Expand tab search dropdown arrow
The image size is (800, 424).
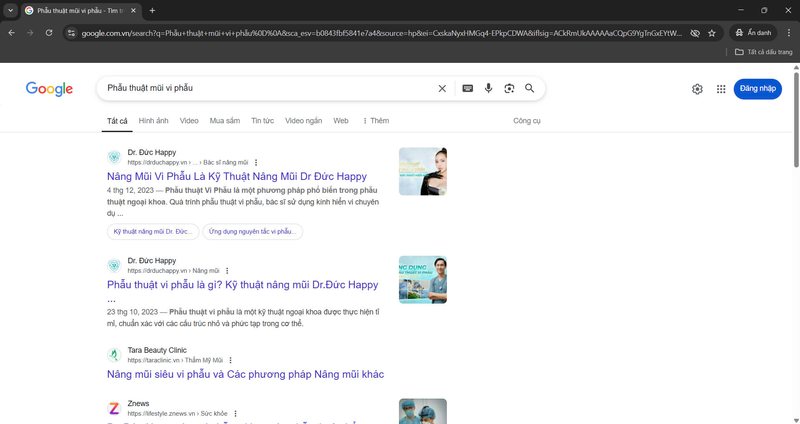[10, 10]
